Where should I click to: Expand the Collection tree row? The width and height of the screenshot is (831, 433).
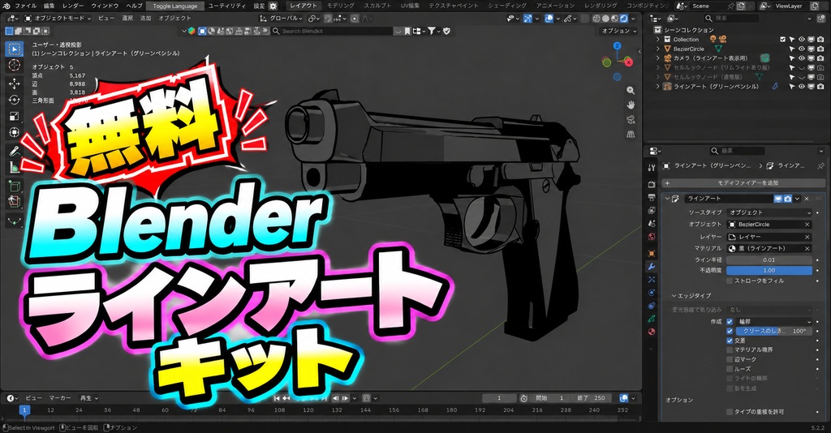click(657, 39)
